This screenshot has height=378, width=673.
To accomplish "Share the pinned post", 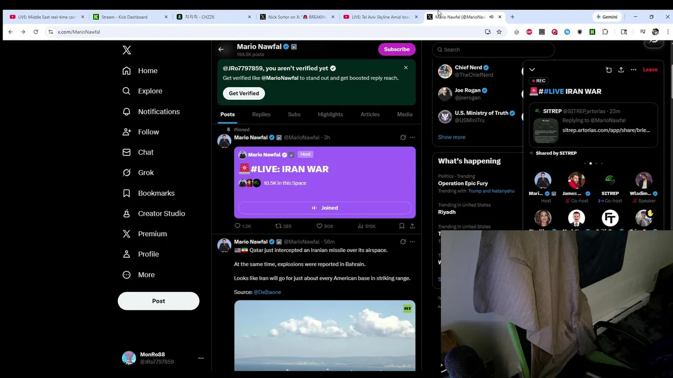I will (412, 226).
